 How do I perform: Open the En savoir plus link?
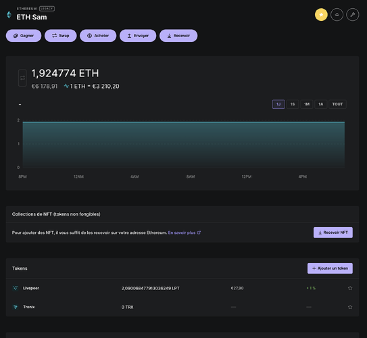coord(185,233)
